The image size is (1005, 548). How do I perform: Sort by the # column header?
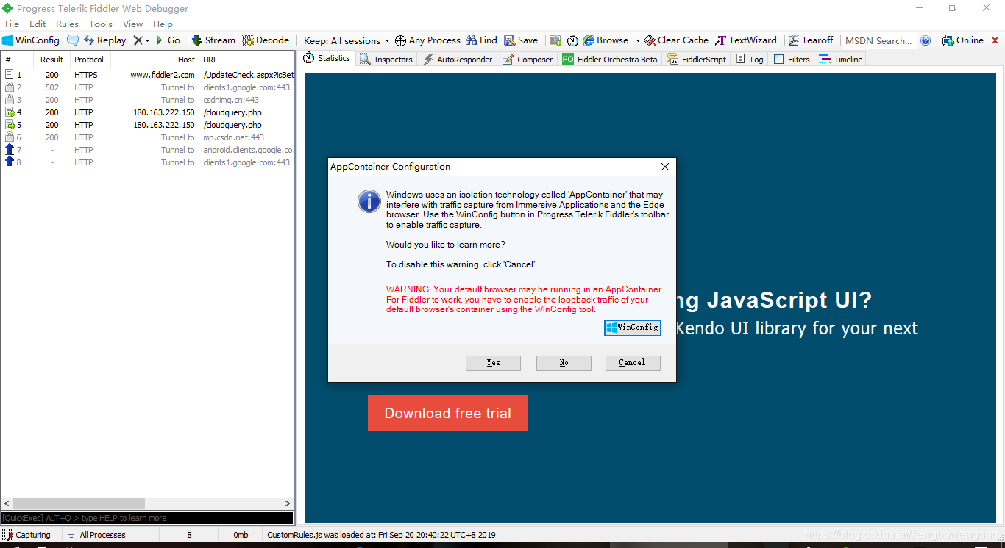click(x=17, y=60)
